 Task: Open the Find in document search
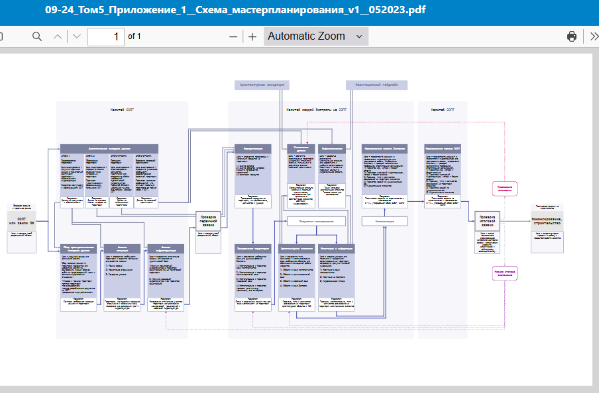(37, 36)
